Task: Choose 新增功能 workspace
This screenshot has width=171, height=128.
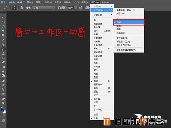Action: [x=129, y=14]
